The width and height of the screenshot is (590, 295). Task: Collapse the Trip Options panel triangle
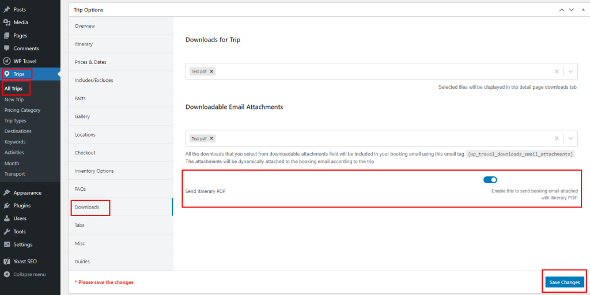(583, 10)
